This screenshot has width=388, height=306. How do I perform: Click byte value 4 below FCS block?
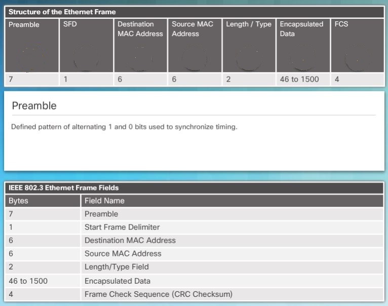[x=337, y=79]
